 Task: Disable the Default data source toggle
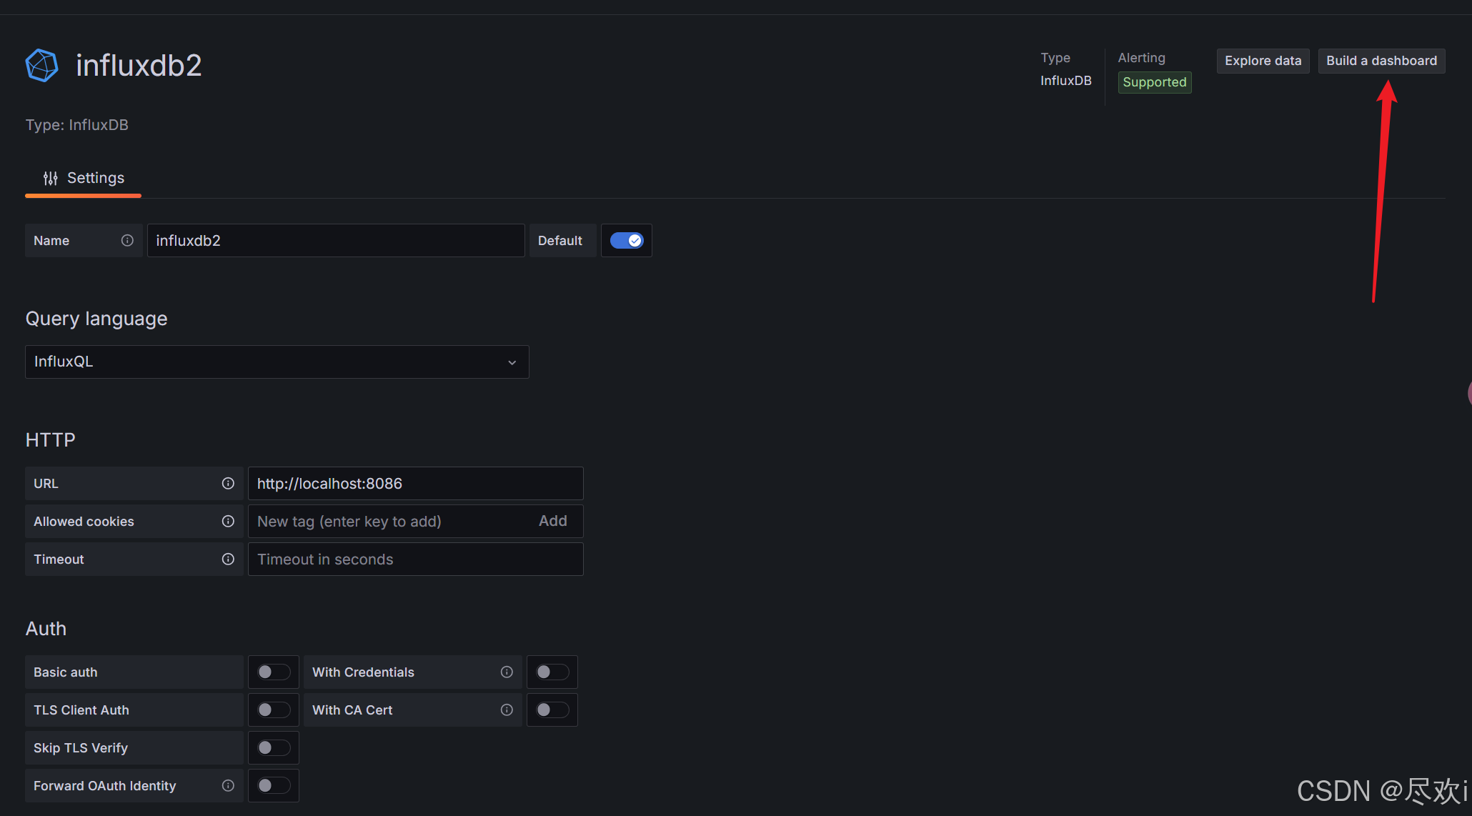[627, 241]
